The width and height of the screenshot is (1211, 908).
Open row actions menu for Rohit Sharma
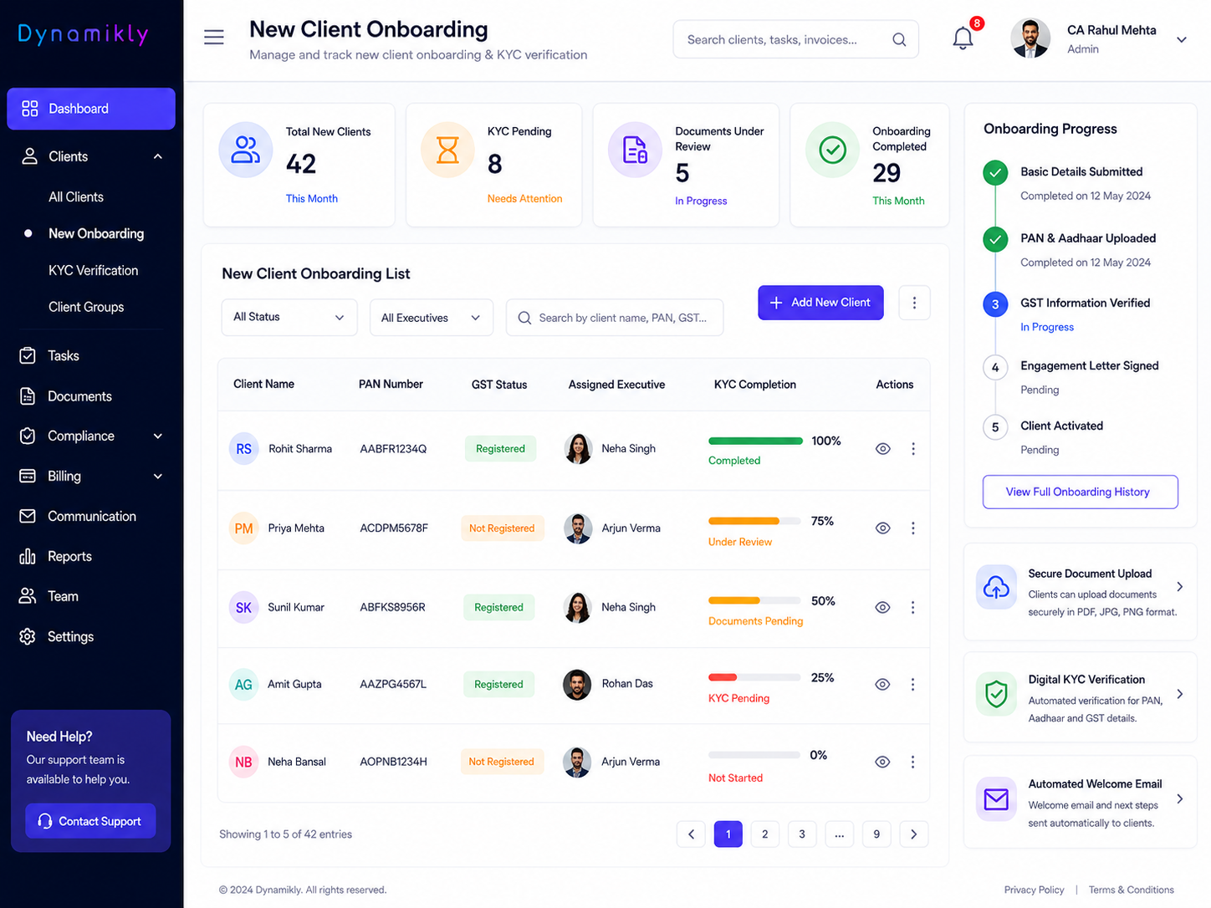[x=912, y=449]
